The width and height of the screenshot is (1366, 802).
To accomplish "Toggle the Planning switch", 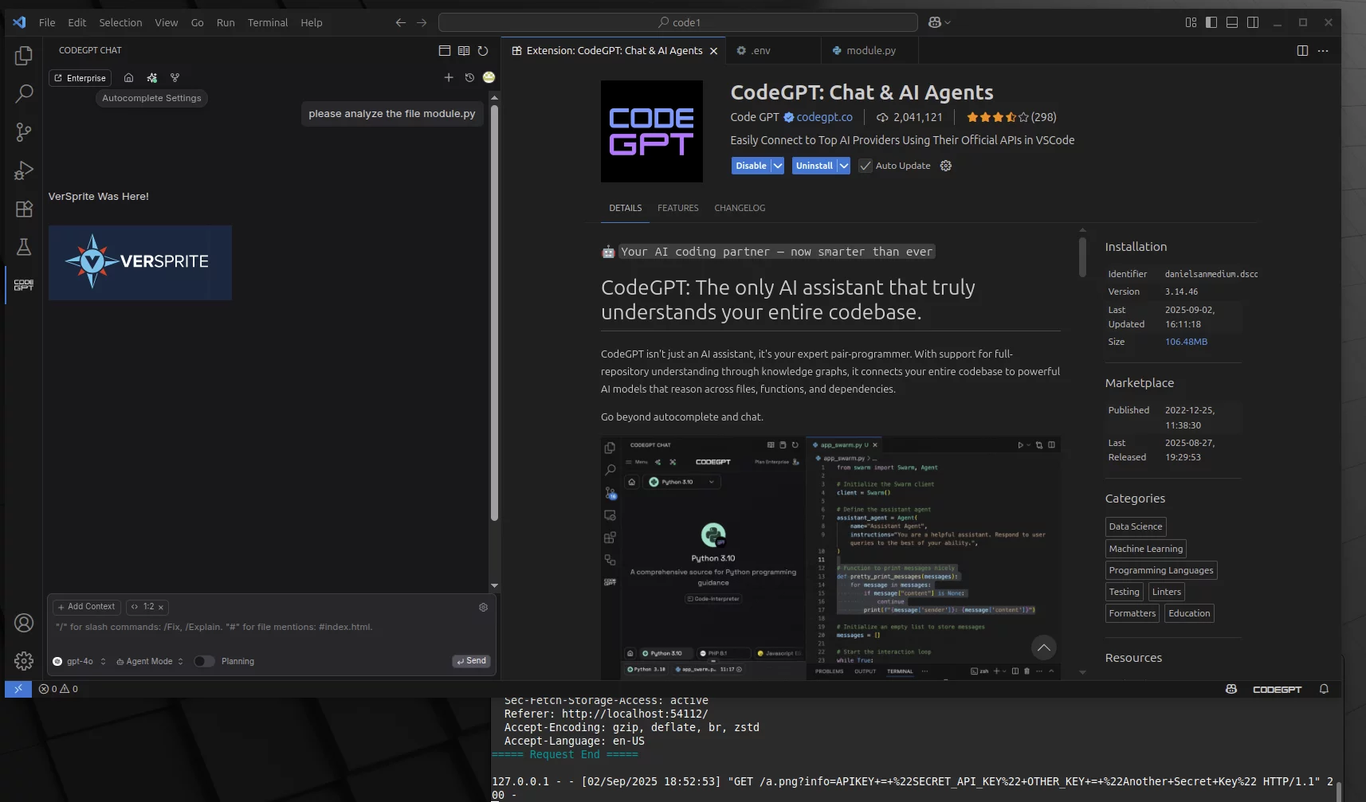I will [x=204, y=661].
